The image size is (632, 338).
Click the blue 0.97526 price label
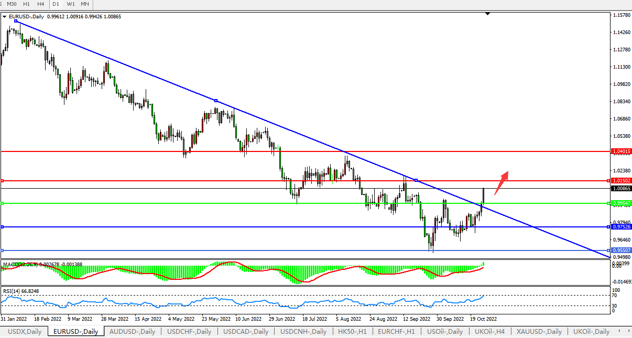click(x=622, y=227)
